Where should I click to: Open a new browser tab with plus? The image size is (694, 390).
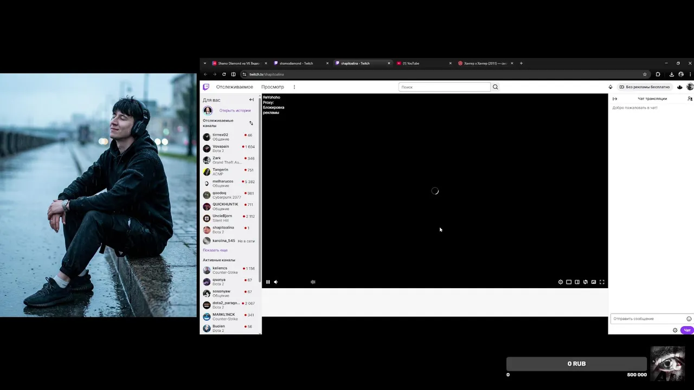click(x=521, y=63)
